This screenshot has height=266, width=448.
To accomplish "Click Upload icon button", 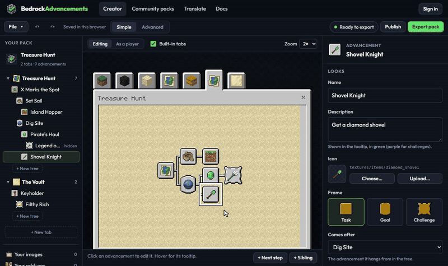I will 419,179.
